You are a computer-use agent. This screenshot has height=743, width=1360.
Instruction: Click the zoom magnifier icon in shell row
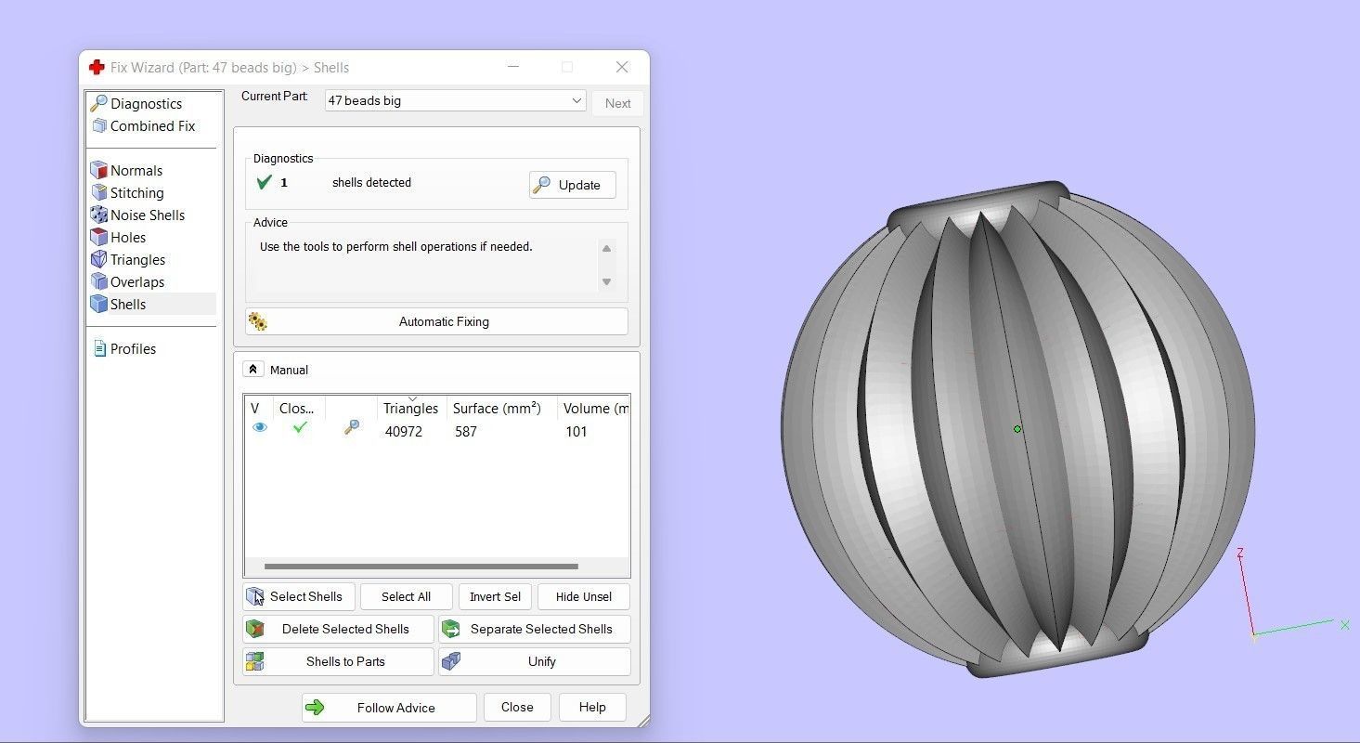tap(351, 427)
